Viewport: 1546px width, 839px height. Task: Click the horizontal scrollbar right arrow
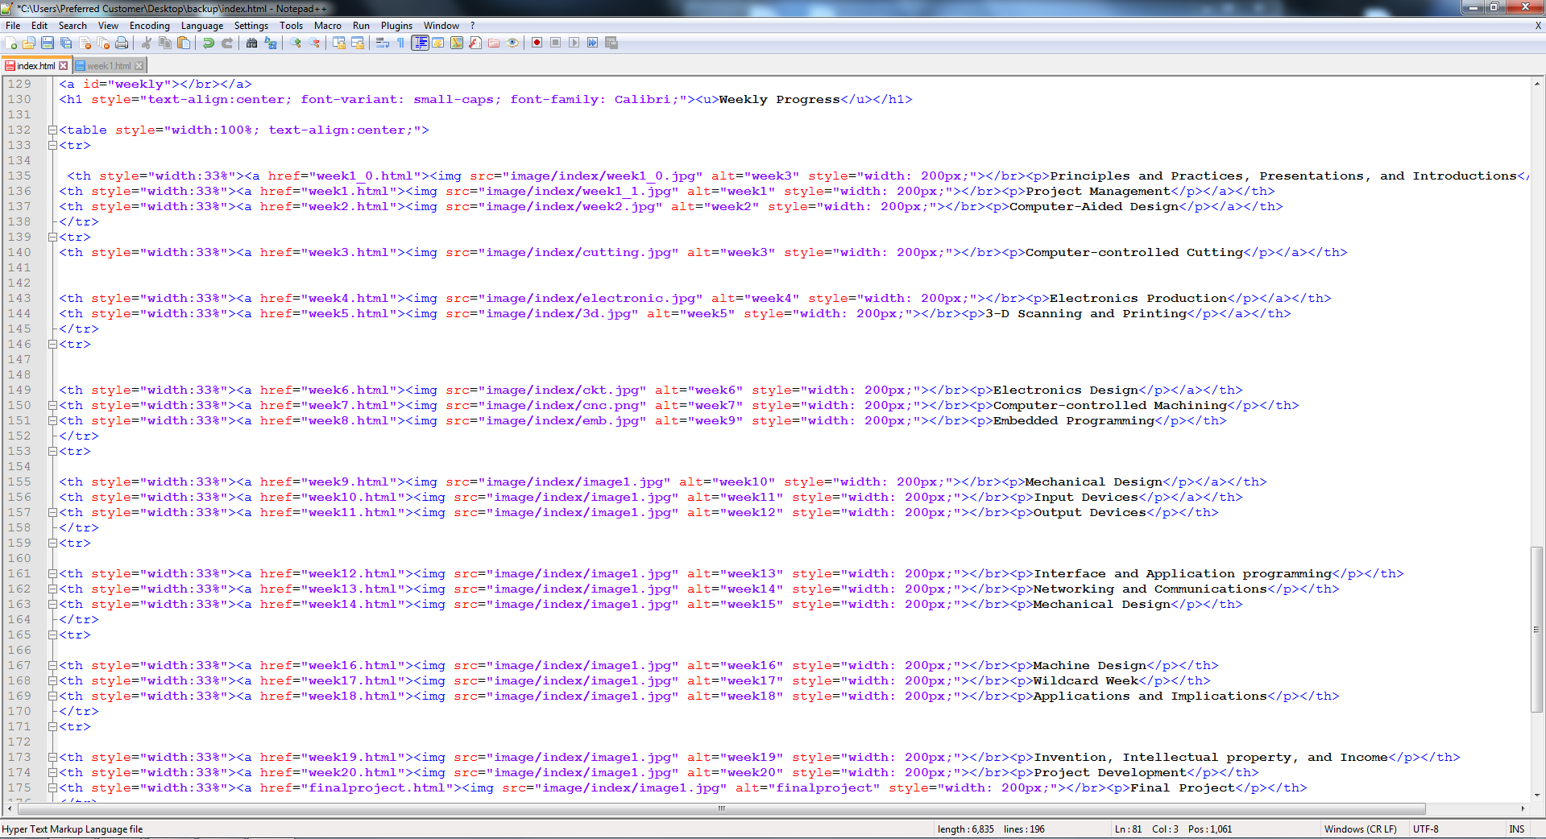click(1523, 808)
